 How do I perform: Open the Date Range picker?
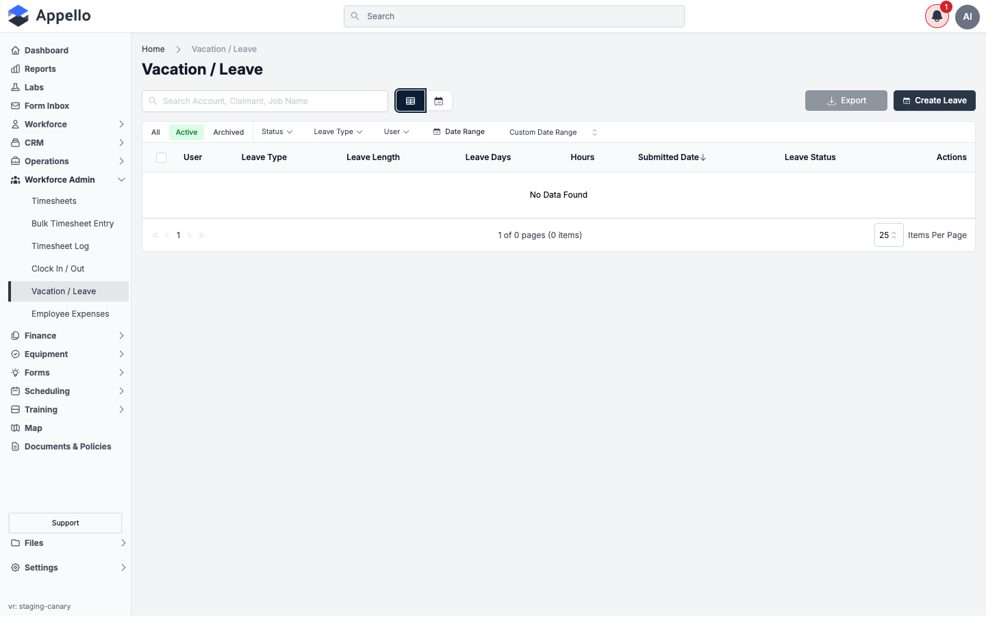coord(459,132)
